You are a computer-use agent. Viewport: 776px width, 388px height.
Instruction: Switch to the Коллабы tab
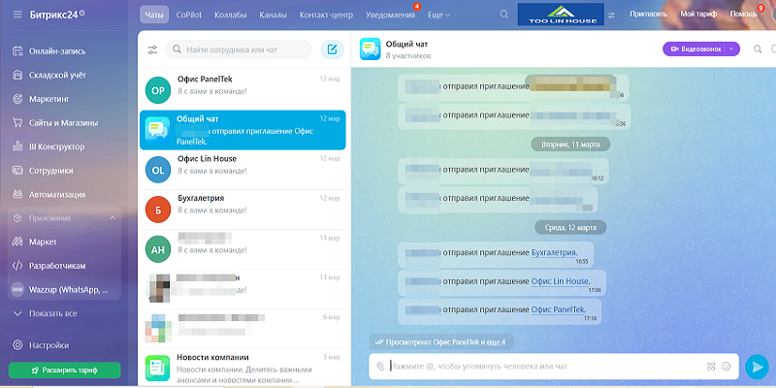pyautogui.click(x=231, y=15)
